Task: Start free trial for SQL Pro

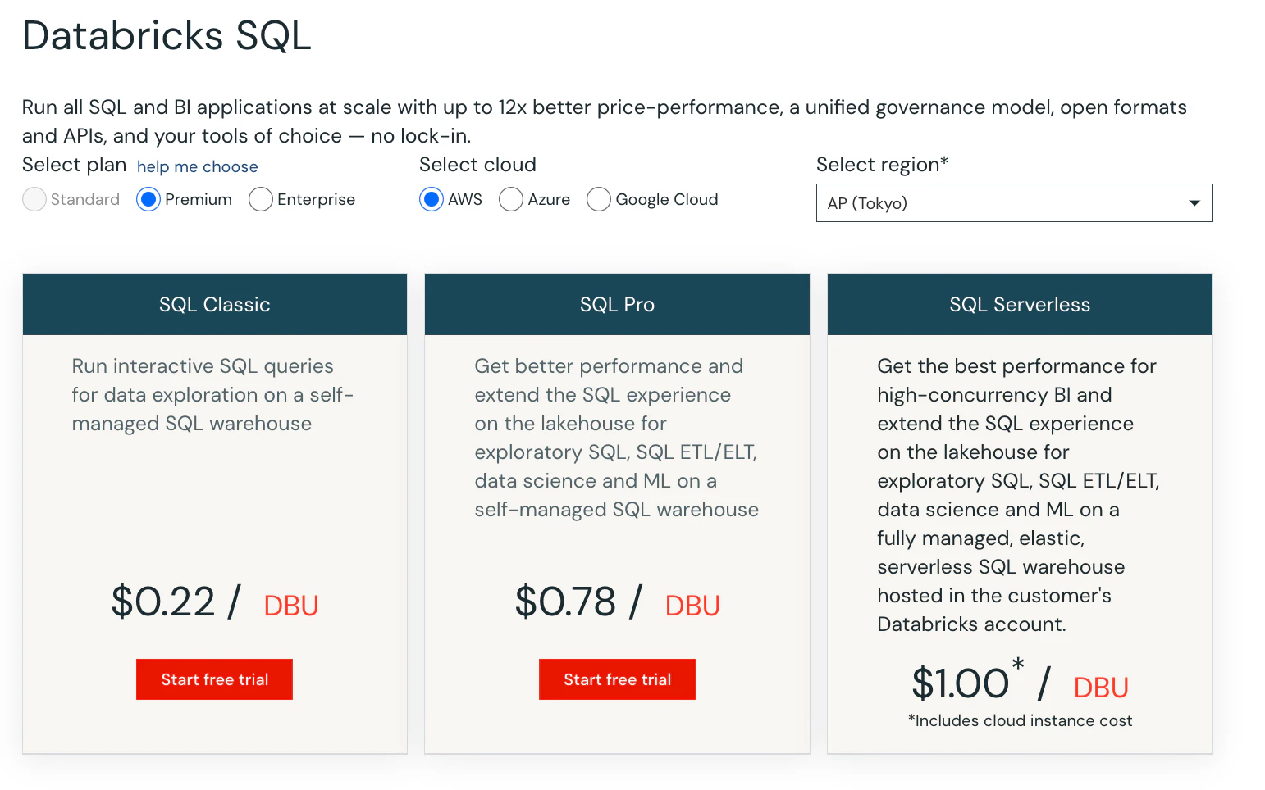Action: pyautogui.click(x=617, y=679)
